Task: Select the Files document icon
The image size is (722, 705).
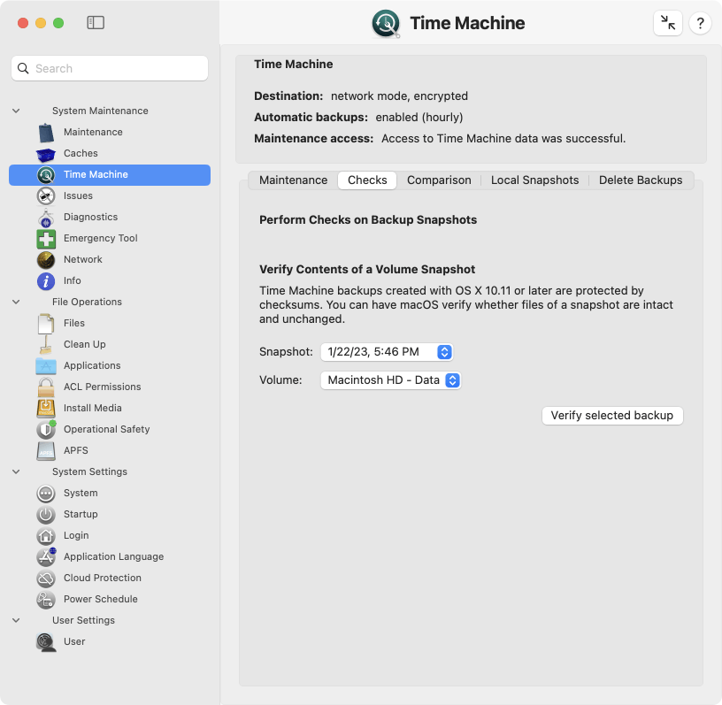Action: pyautogui.click(x=46, y=323)
